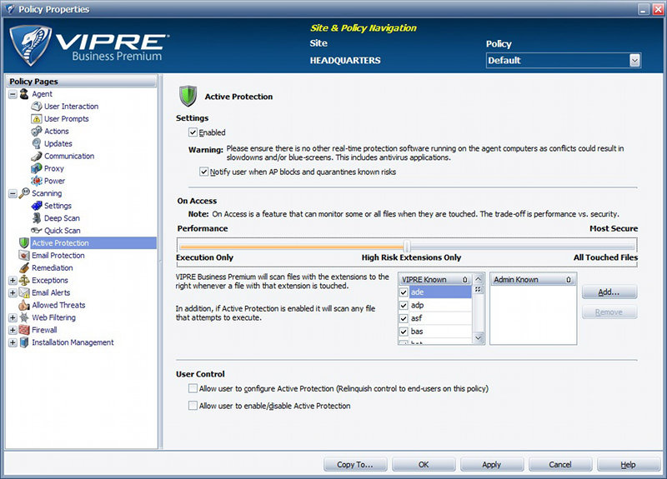Check Allow user to configure Active Protection

193,388
